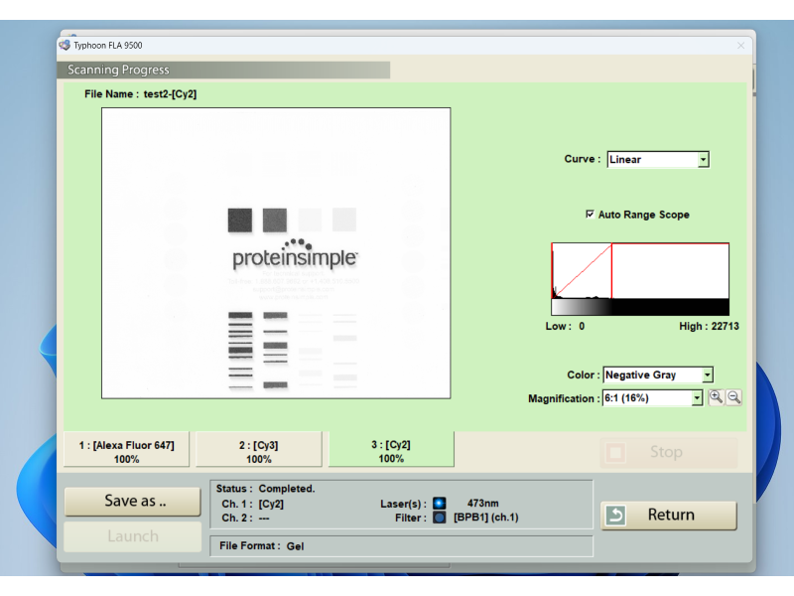Click the red high-range line in histogram
Viewport: 794px width, 596px height.
(611, 270)
